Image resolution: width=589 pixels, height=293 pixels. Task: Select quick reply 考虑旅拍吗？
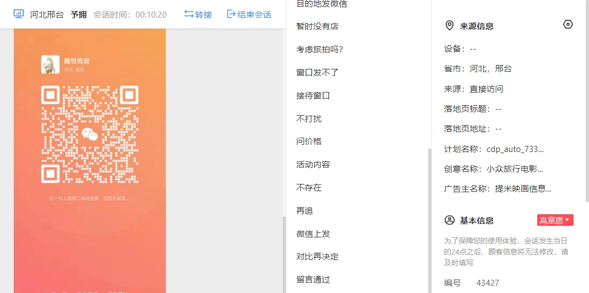click(x=320, y=50)
